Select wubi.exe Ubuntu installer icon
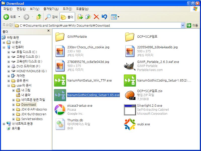Screen dimensions: 201x151 130,124
